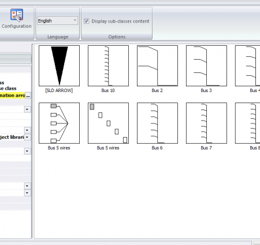260x245 pixels.
Task: Open the English language dropdown
Action: [x=58, y=20]
